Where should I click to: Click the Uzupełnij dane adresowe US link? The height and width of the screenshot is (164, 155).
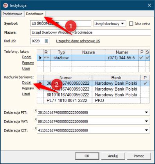point(78,41)
